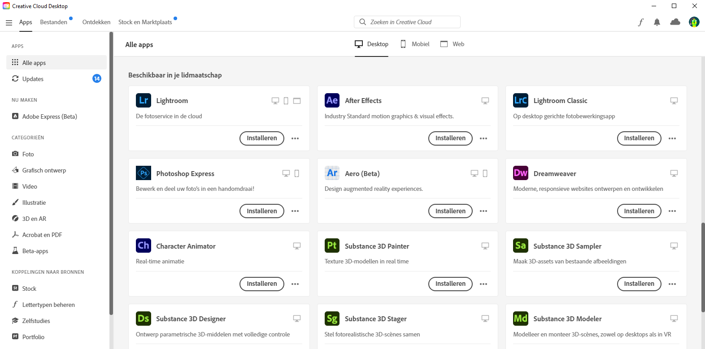
Task: Click the After Effects app icon
Action: point(332,100)
